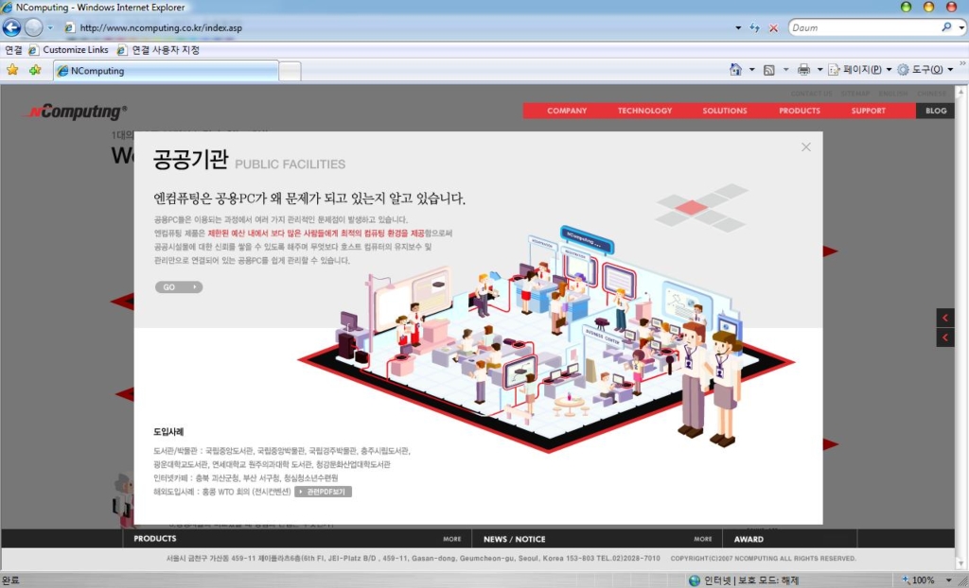Click the upper red side arrow button
The image size is (969, 588).
click(x=945, y=318)
